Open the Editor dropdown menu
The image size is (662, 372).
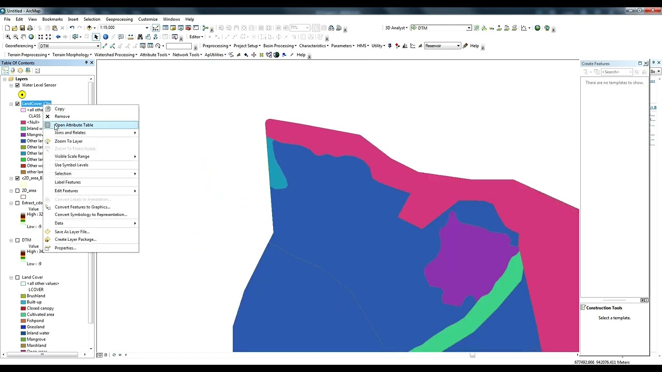[x=197, y=37]
